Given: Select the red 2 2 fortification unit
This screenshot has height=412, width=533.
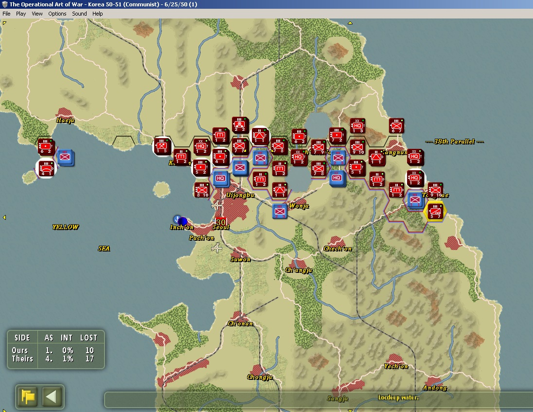Looking at the screenshot, I should 240,125.
